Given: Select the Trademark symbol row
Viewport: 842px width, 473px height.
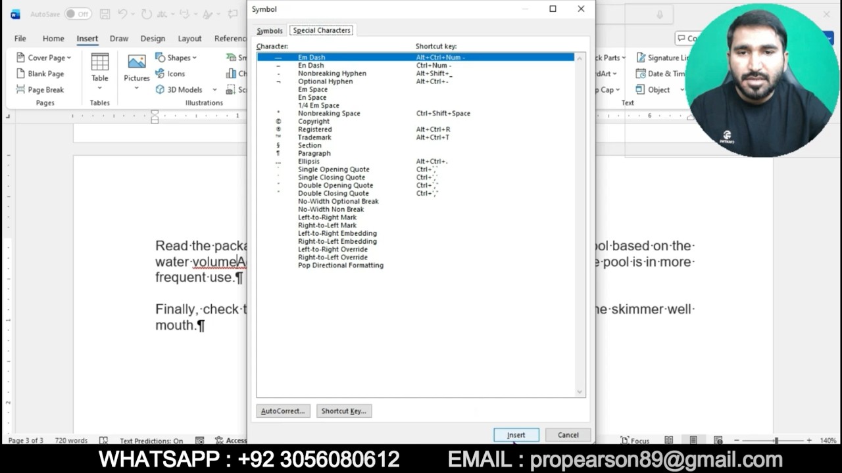Looking at the screenshot, I should [416, 137].
